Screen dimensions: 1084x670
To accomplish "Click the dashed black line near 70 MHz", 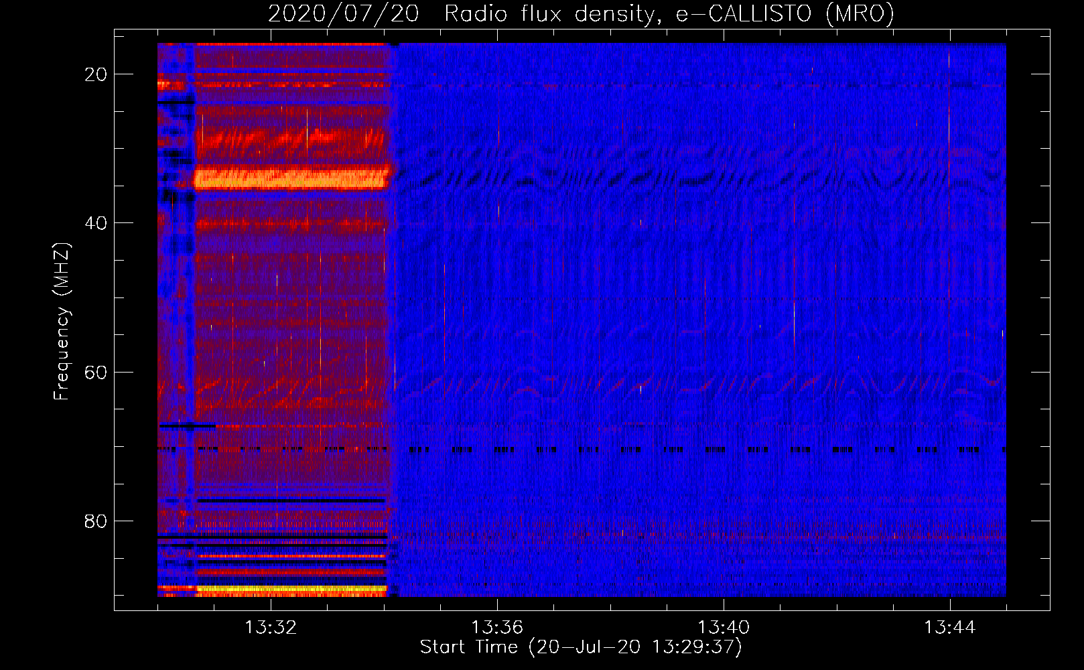I will point(582,450).
